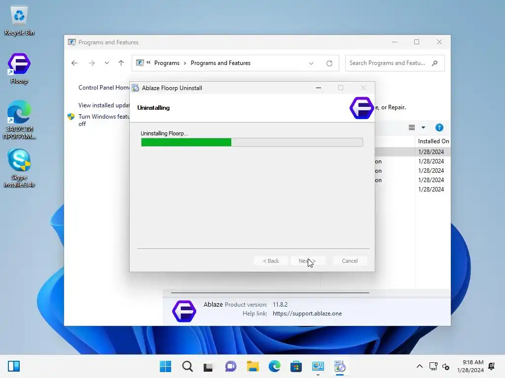The height and width of the screenshot is (378, 505).
Task: Open the network tray icon
Action: [x=433, y=366]
